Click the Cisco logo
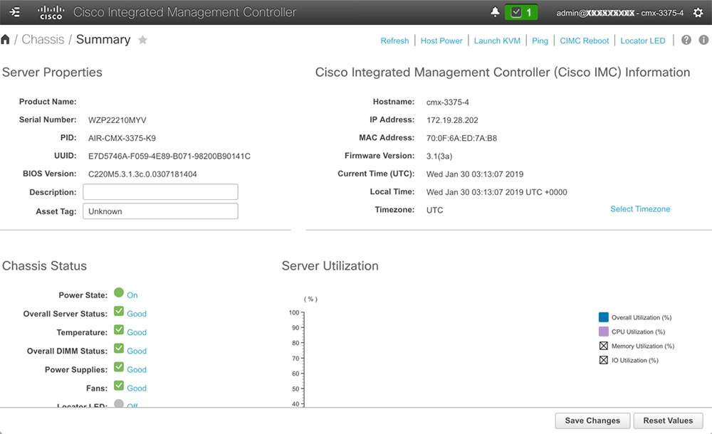Viewport: 712px width, 434px height. (51, 12)
